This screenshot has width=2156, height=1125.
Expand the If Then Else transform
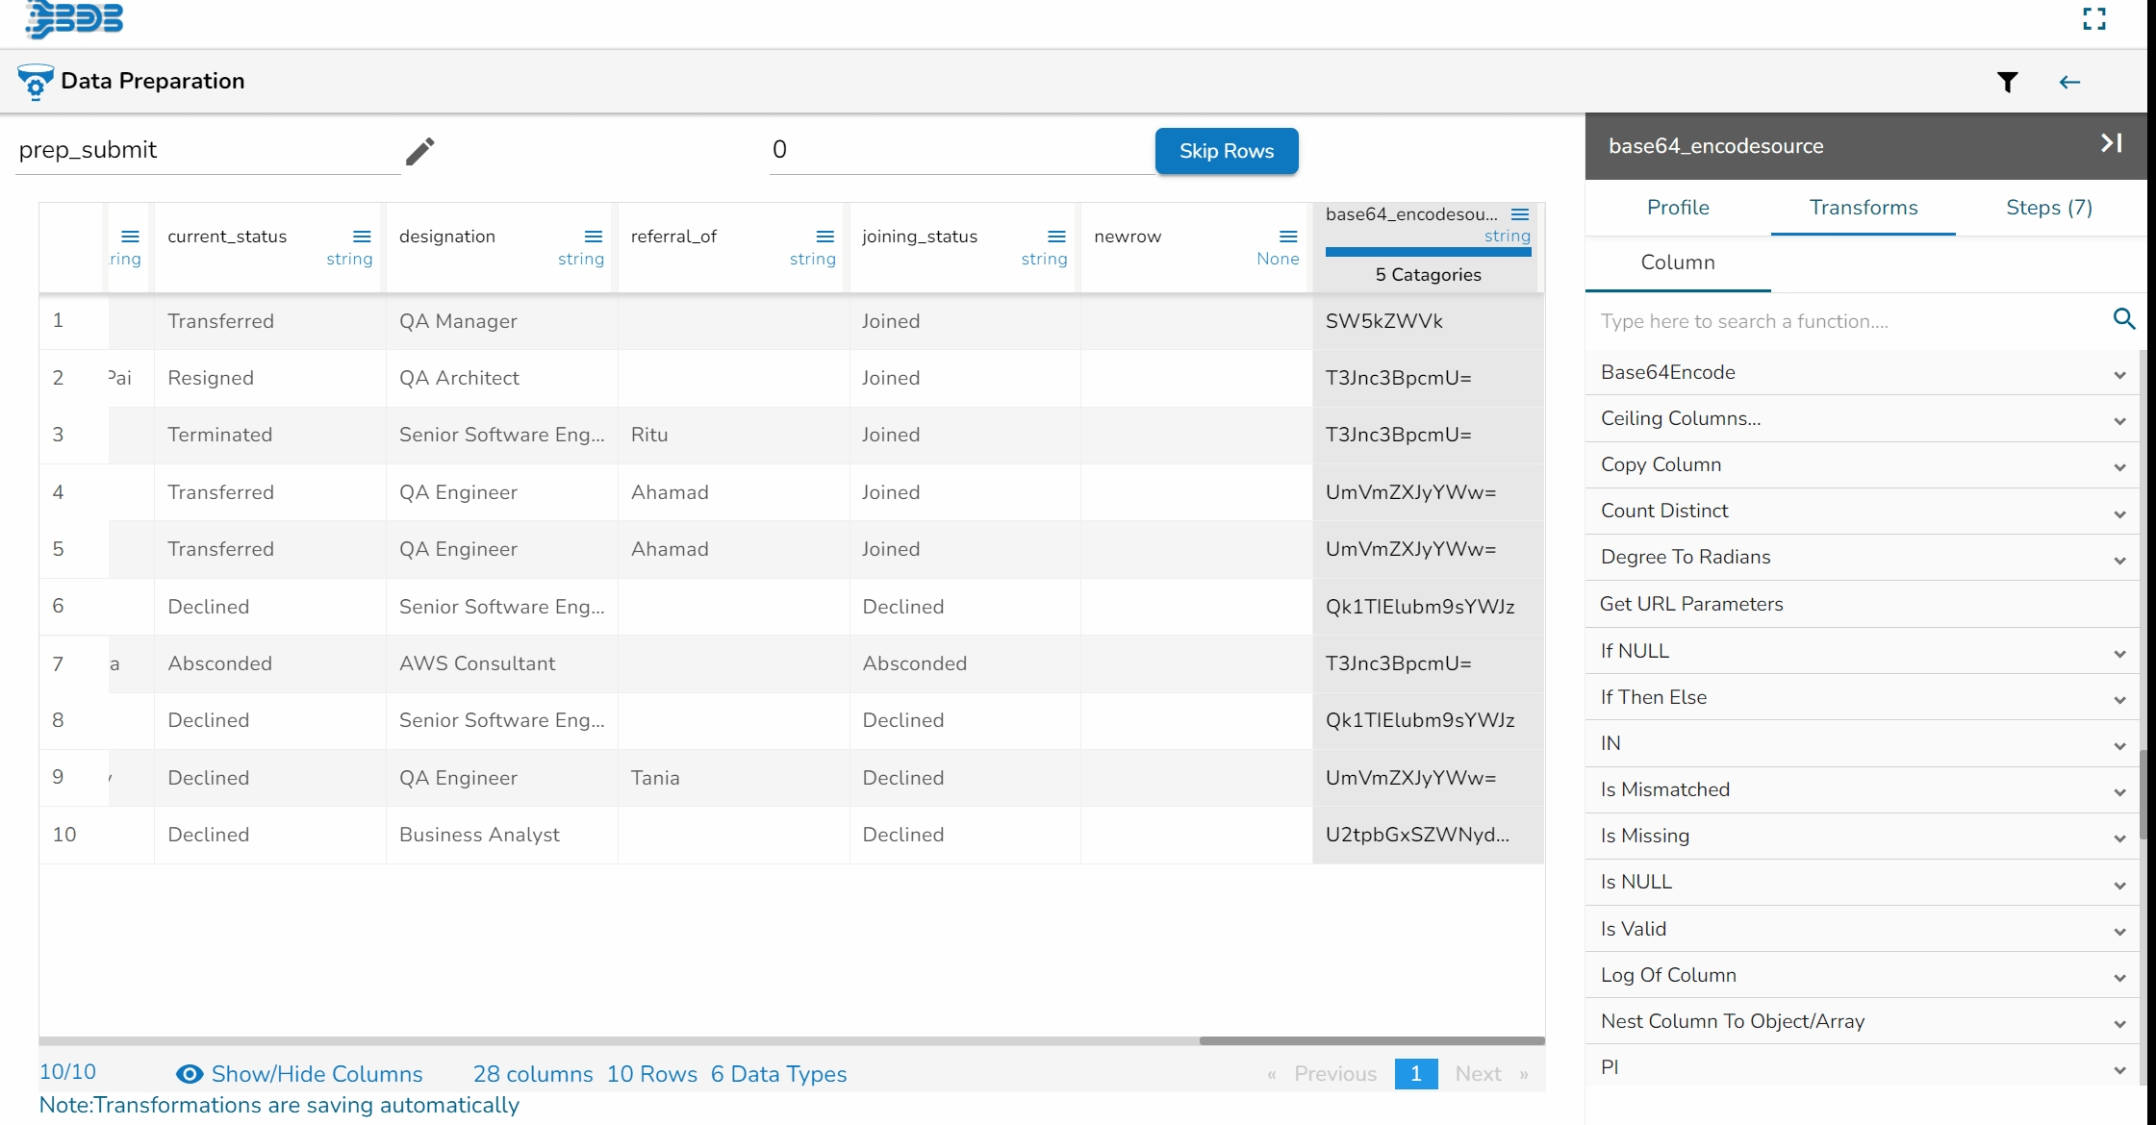point(2119,699)
